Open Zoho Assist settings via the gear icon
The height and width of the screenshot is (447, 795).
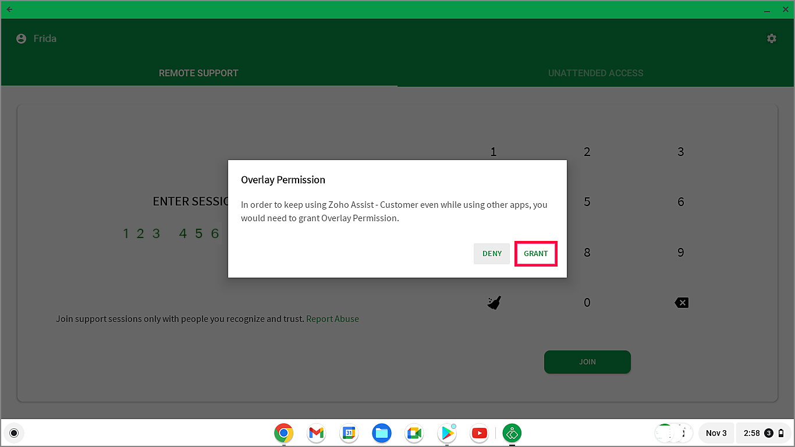pos(772,38)
